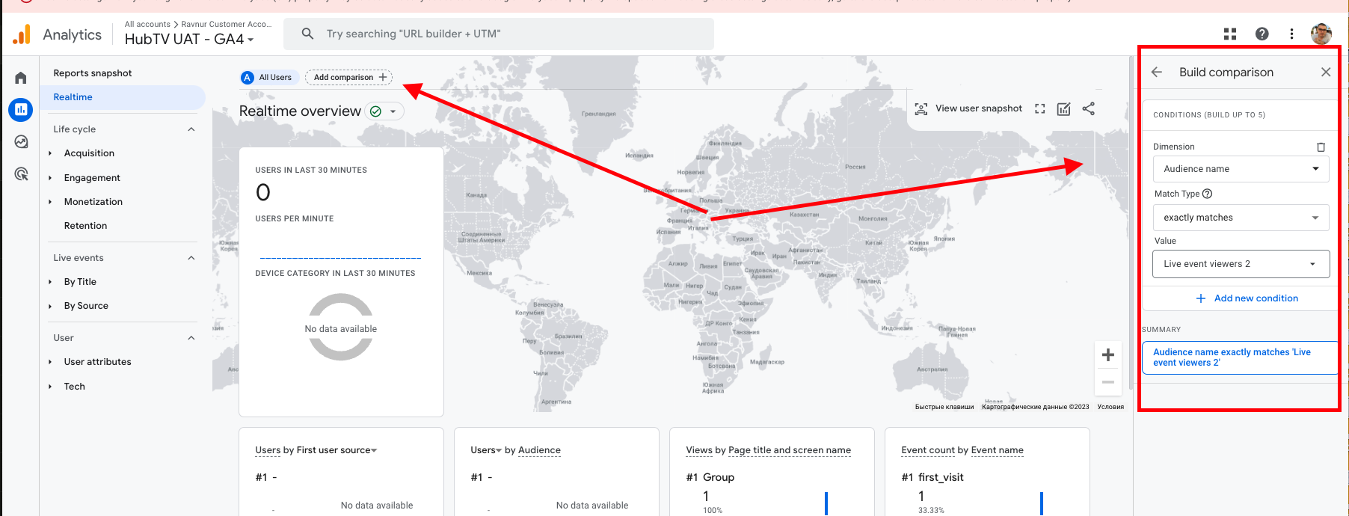Image resolution: width=1349 pixels, height=516 pixels.
Task: Zoom in on the map
Action: pyautogui.click(x=1108, y=355)
